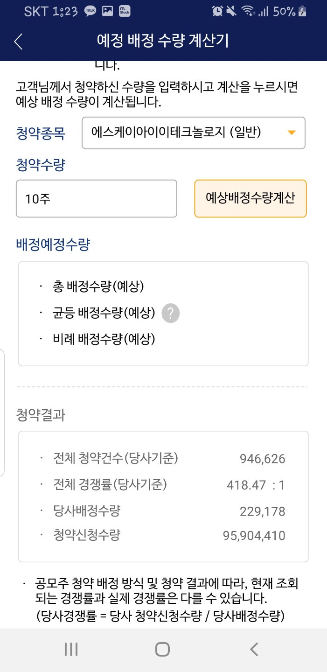Tap the Android home button
This screenshot has height=672, width=327.
coord(162,649)
